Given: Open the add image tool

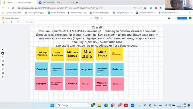Looking at the screenshot, I should click(3, 65).
